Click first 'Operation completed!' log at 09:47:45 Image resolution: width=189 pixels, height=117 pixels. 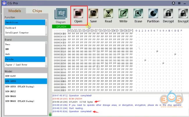(72, 96)
